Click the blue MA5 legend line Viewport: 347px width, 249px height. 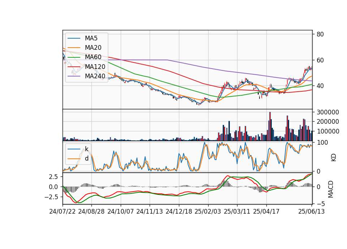tap(74, 39)
